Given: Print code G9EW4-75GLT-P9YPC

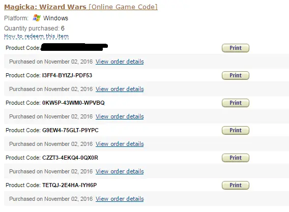Looking at the screenshot, I should coord(236,130).
